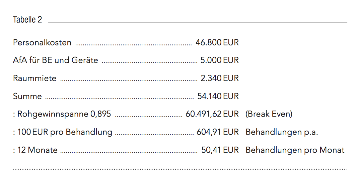Select the Personalkosten label
This screenshot has height=180, width=357.
pos(42,42)
